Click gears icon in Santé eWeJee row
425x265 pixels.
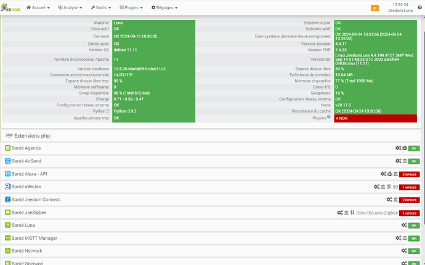377,187
